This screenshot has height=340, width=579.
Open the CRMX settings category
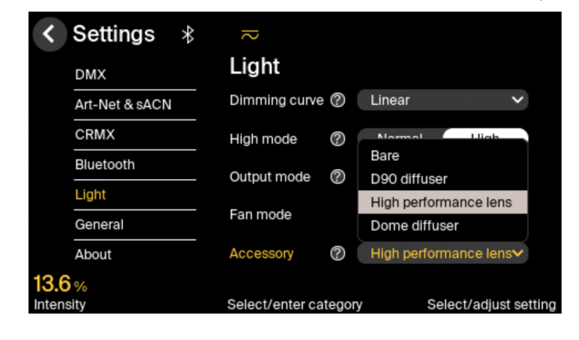pos(95,134)
